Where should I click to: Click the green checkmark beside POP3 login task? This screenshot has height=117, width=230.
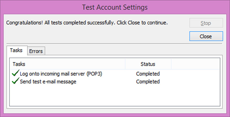pos(16,73)
